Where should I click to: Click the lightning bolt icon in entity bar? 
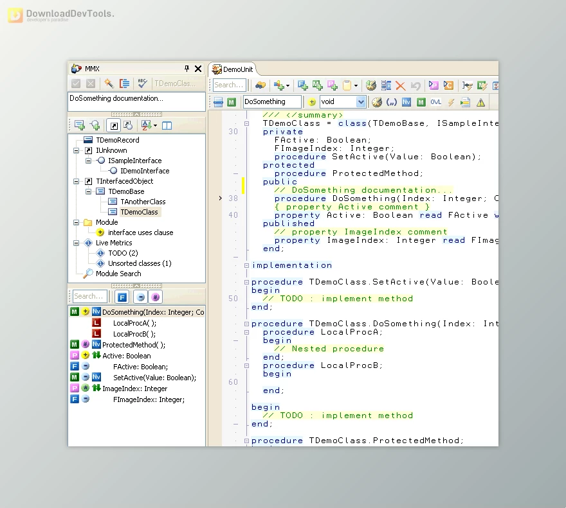(x=451, y=102)
